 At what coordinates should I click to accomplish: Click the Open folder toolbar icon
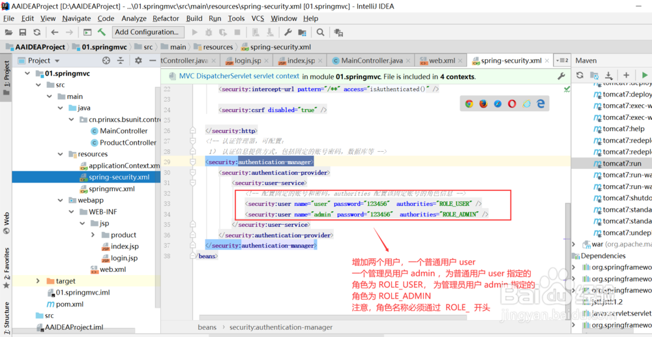(8, 33)
